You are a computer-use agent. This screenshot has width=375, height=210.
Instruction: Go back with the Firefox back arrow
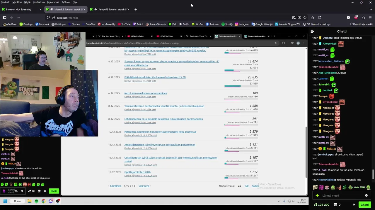tap(12, 17)
